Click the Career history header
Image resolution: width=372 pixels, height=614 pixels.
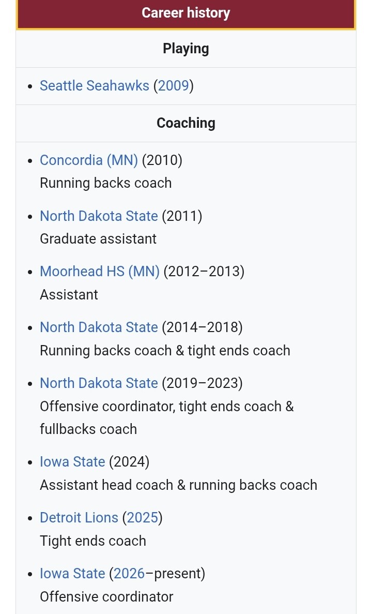coord(186,13)
